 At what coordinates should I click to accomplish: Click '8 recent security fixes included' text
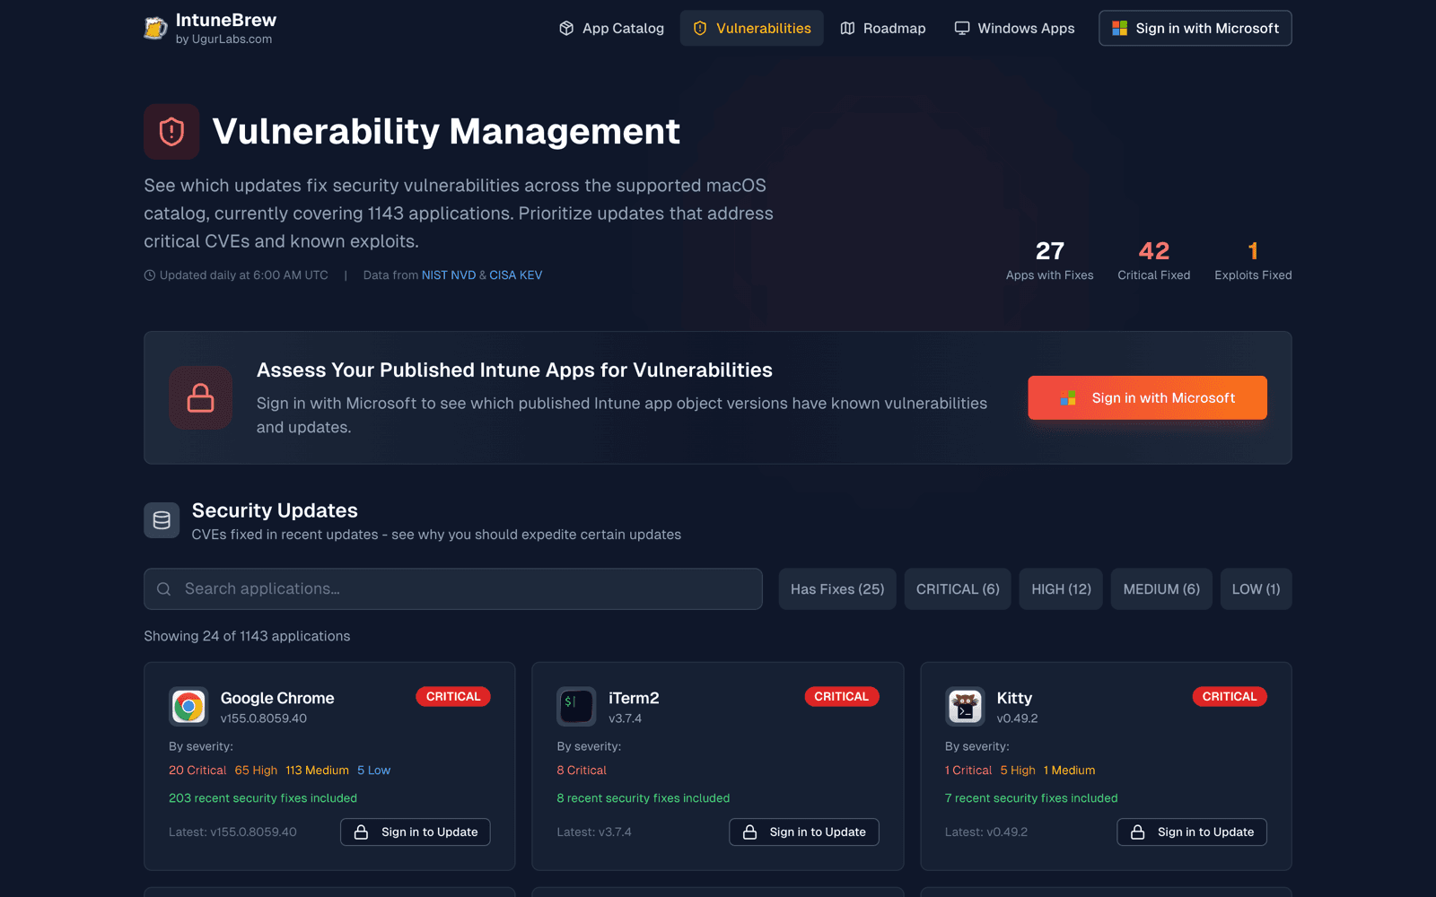pyautogui.click(x=644, y=798)
